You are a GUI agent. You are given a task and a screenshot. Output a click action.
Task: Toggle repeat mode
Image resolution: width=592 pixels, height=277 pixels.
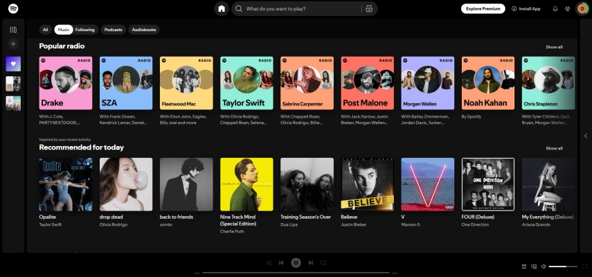(x=323, y=262)
